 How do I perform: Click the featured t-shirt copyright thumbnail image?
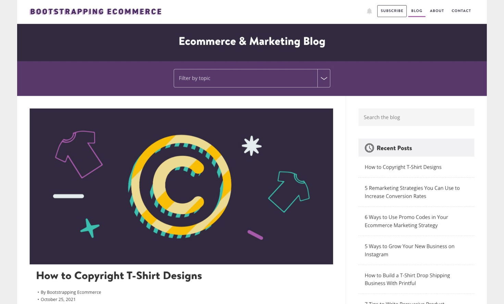181,187
